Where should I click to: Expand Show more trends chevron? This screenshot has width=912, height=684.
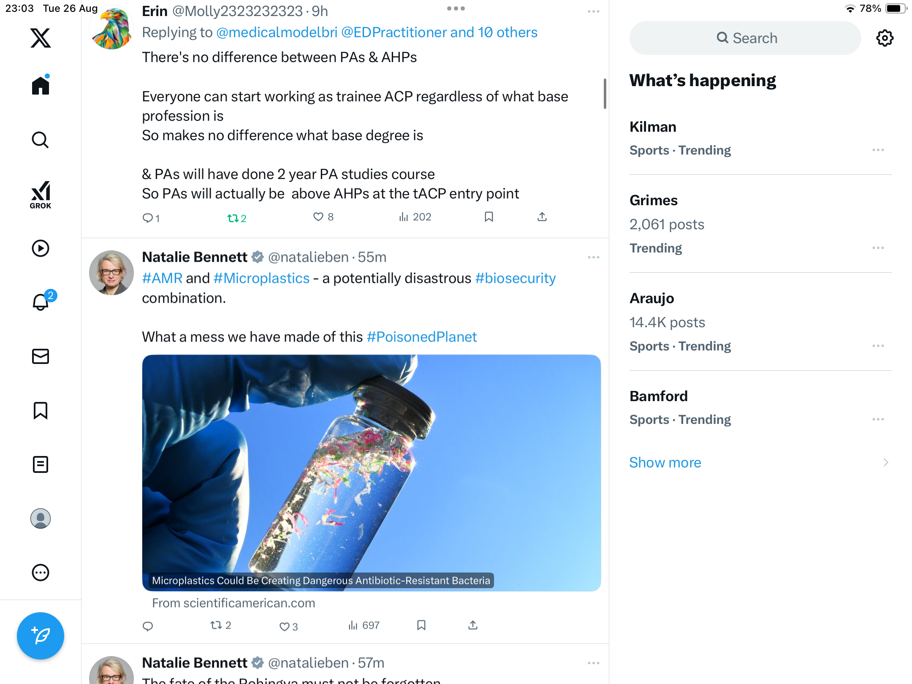[x=886, y=463]
